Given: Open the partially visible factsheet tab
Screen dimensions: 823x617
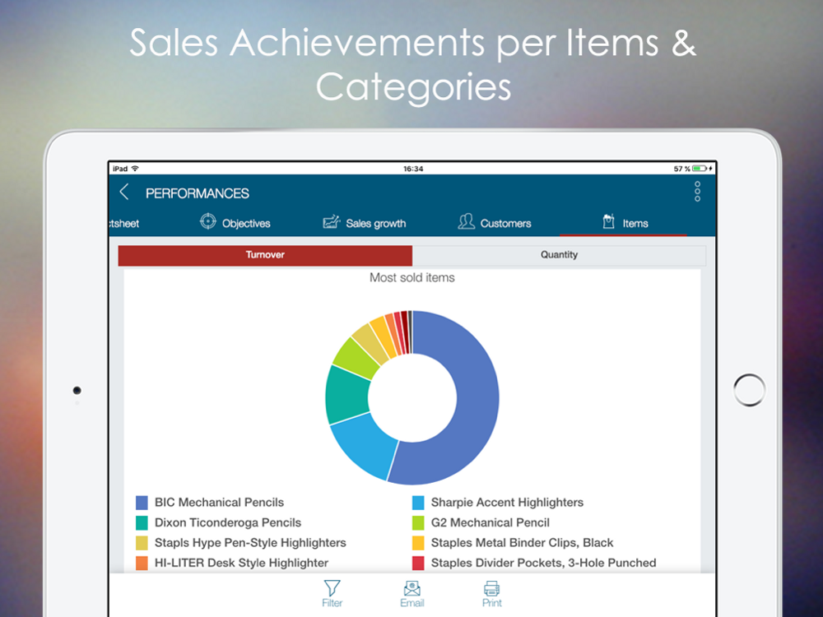Looking at the screenshot, I should coord(124,224).
